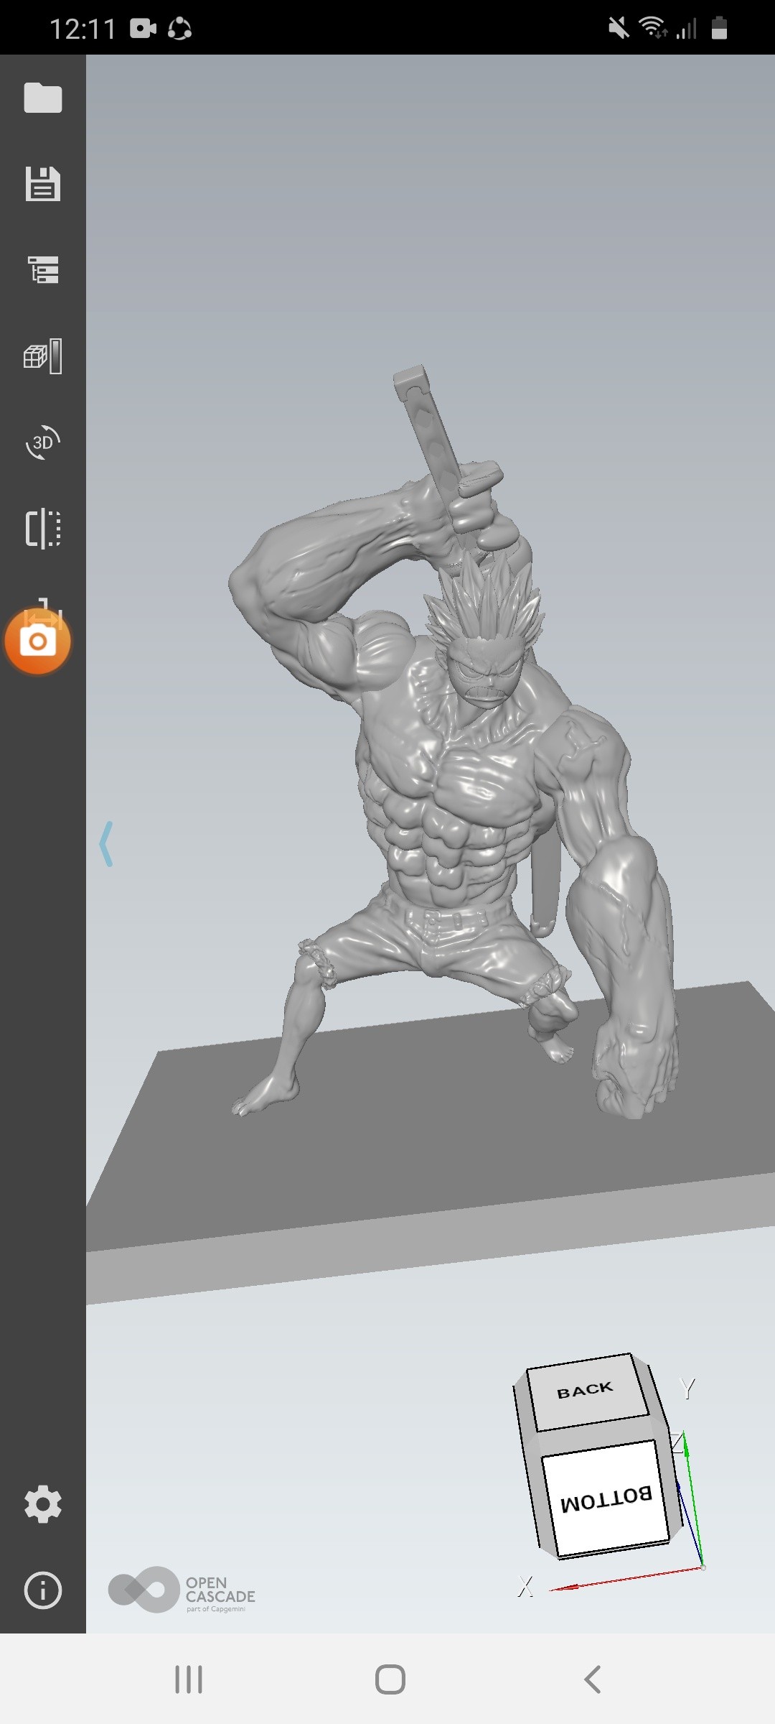Tap the orange screenshot camera button
The width and height of the screenshot is (775, 1724).
[37, 641]
